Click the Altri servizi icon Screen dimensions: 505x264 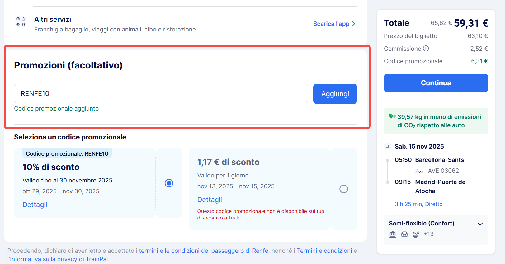tap(21, 21)
